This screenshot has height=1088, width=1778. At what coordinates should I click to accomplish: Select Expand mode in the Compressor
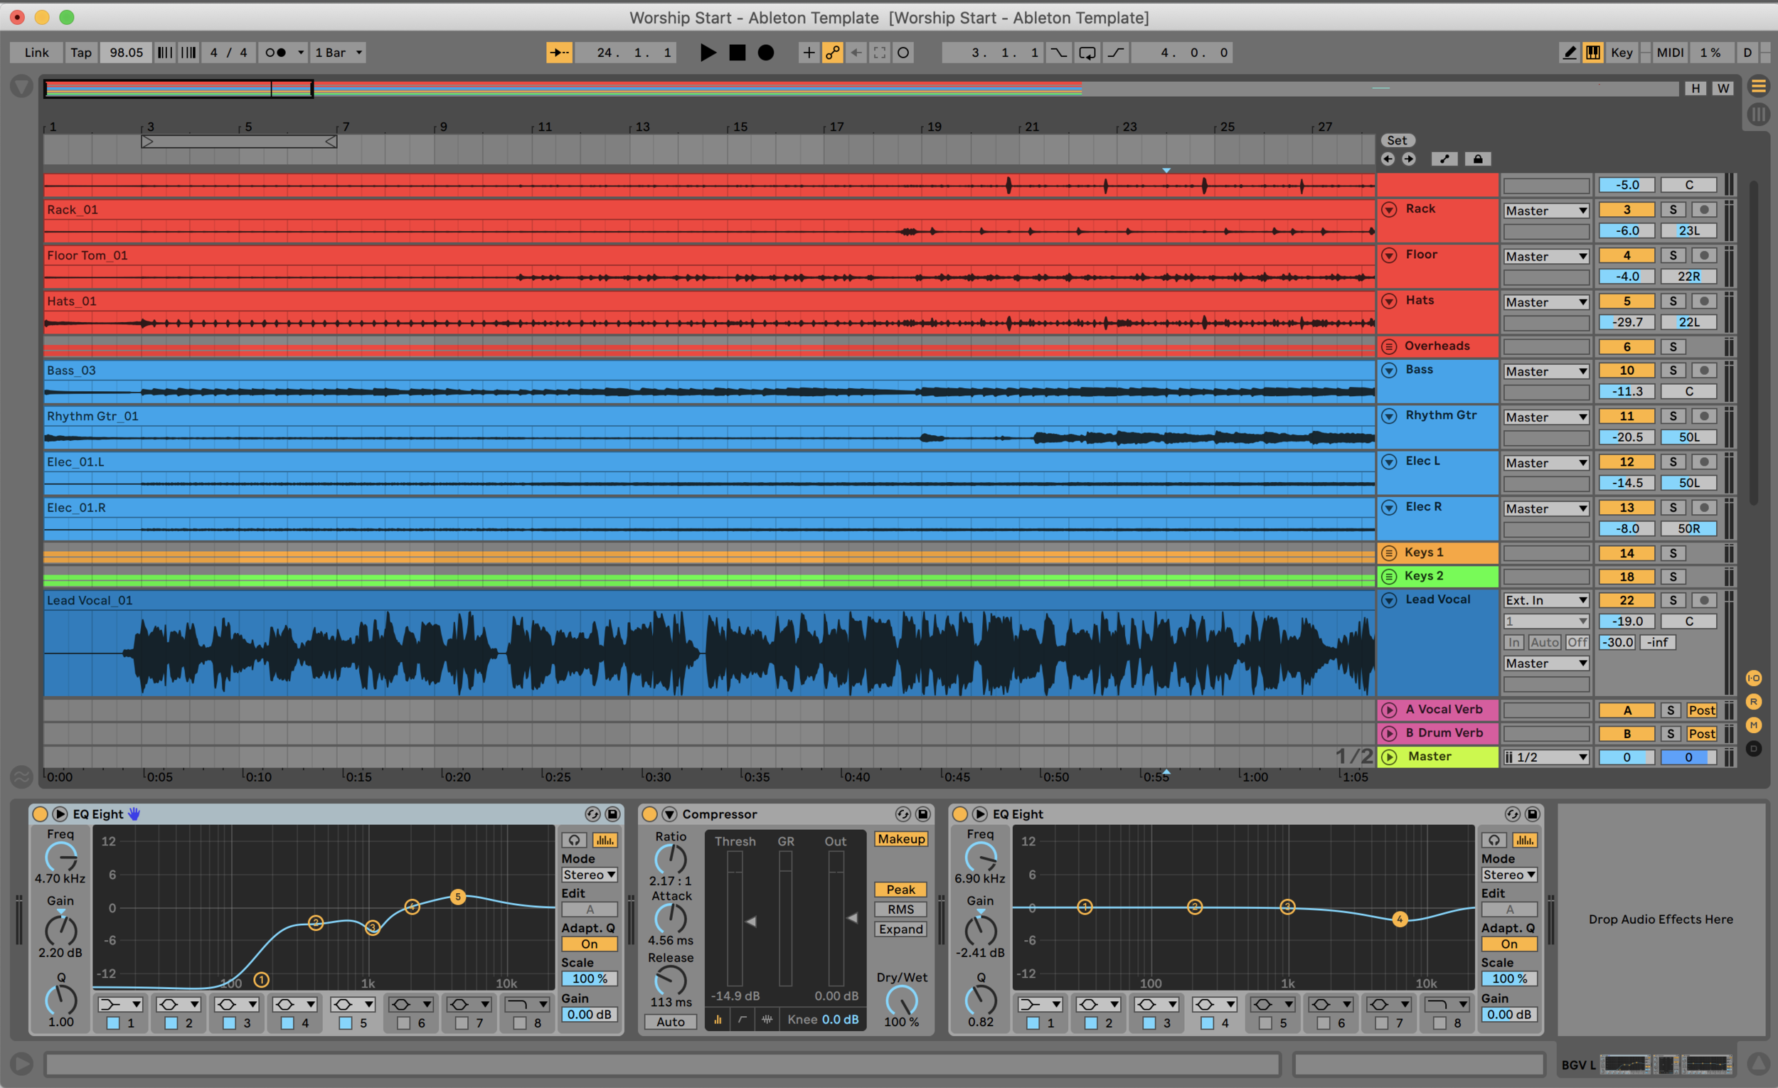click(900, 929)
